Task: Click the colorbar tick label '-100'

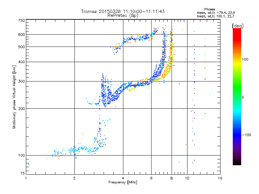Action: pyautogui.click(x=247, y=135)
